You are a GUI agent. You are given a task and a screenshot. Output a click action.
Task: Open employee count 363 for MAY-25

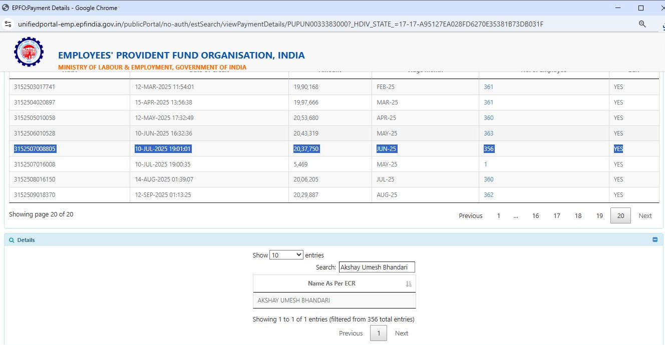pyautogui.click(x=488, y=133)
